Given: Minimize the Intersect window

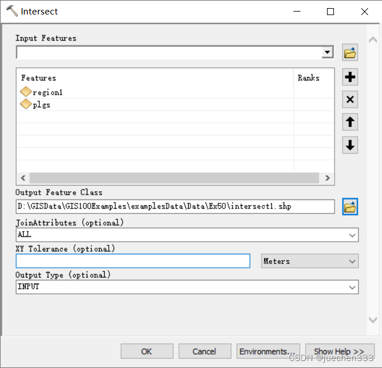Looking at the screenshot, I should click(297, 12).
